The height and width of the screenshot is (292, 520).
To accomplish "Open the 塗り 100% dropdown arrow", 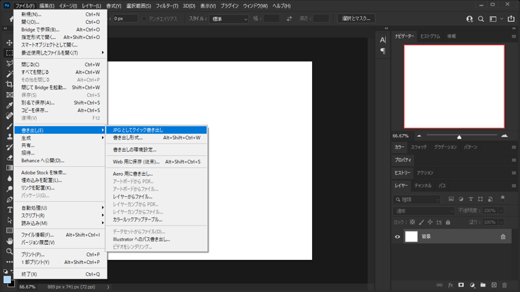I will [501, 222].
